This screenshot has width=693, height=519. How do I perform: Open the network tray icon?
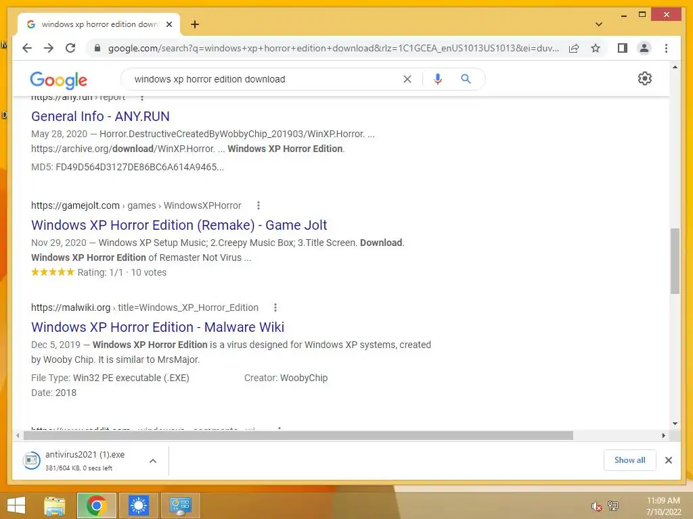click(613, 506)
